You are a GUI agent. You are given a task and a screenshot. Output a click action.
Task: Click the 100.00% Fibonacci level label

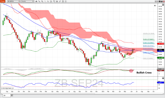[149, 33]
